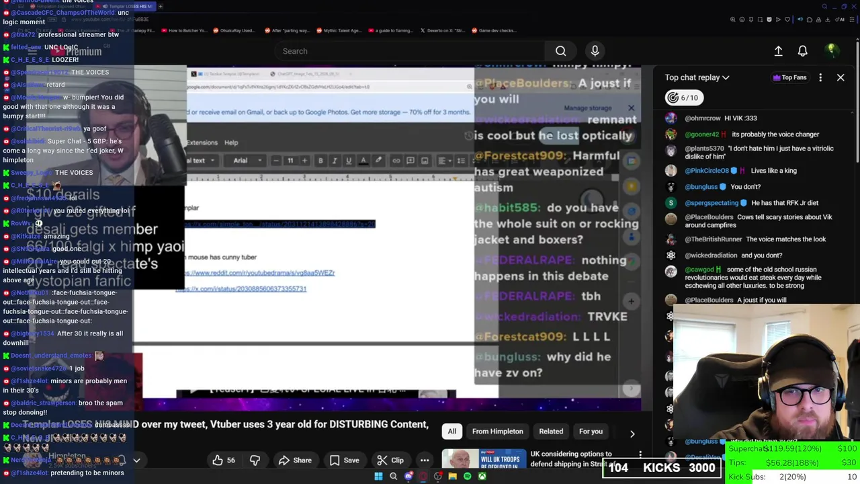This screenshot has width=860, height=484.
Task: Open Xbox app from the taskbar
Action: [482, 477]
